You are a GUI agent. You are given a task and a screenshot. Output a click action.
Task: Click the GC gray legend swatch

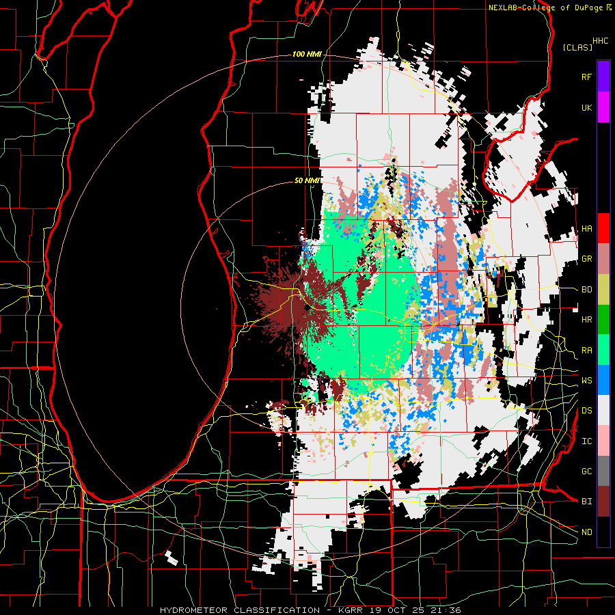pos(603,471)
